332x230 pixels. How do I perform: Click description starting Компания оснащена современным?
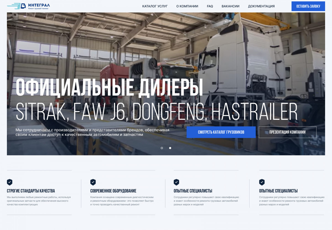pos(122,201)
